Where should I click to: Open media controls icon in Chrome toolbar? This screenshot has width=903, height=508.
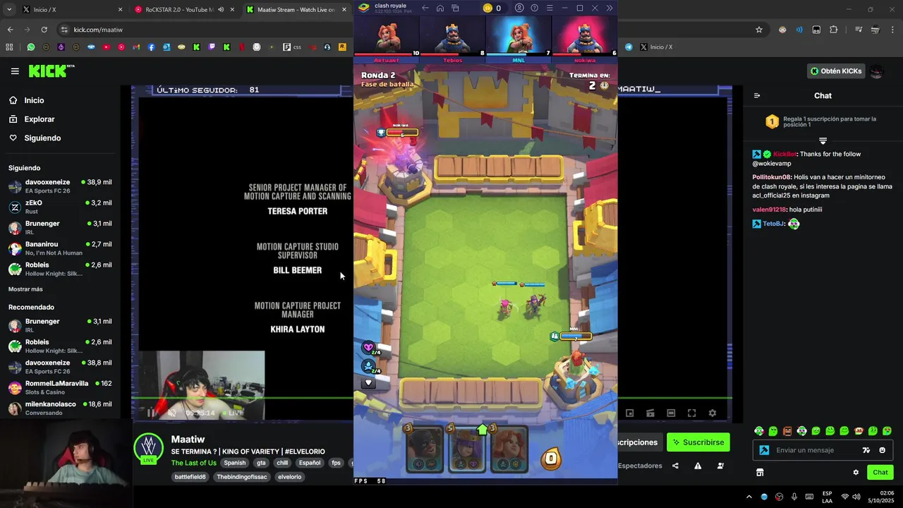coord(859,30)
